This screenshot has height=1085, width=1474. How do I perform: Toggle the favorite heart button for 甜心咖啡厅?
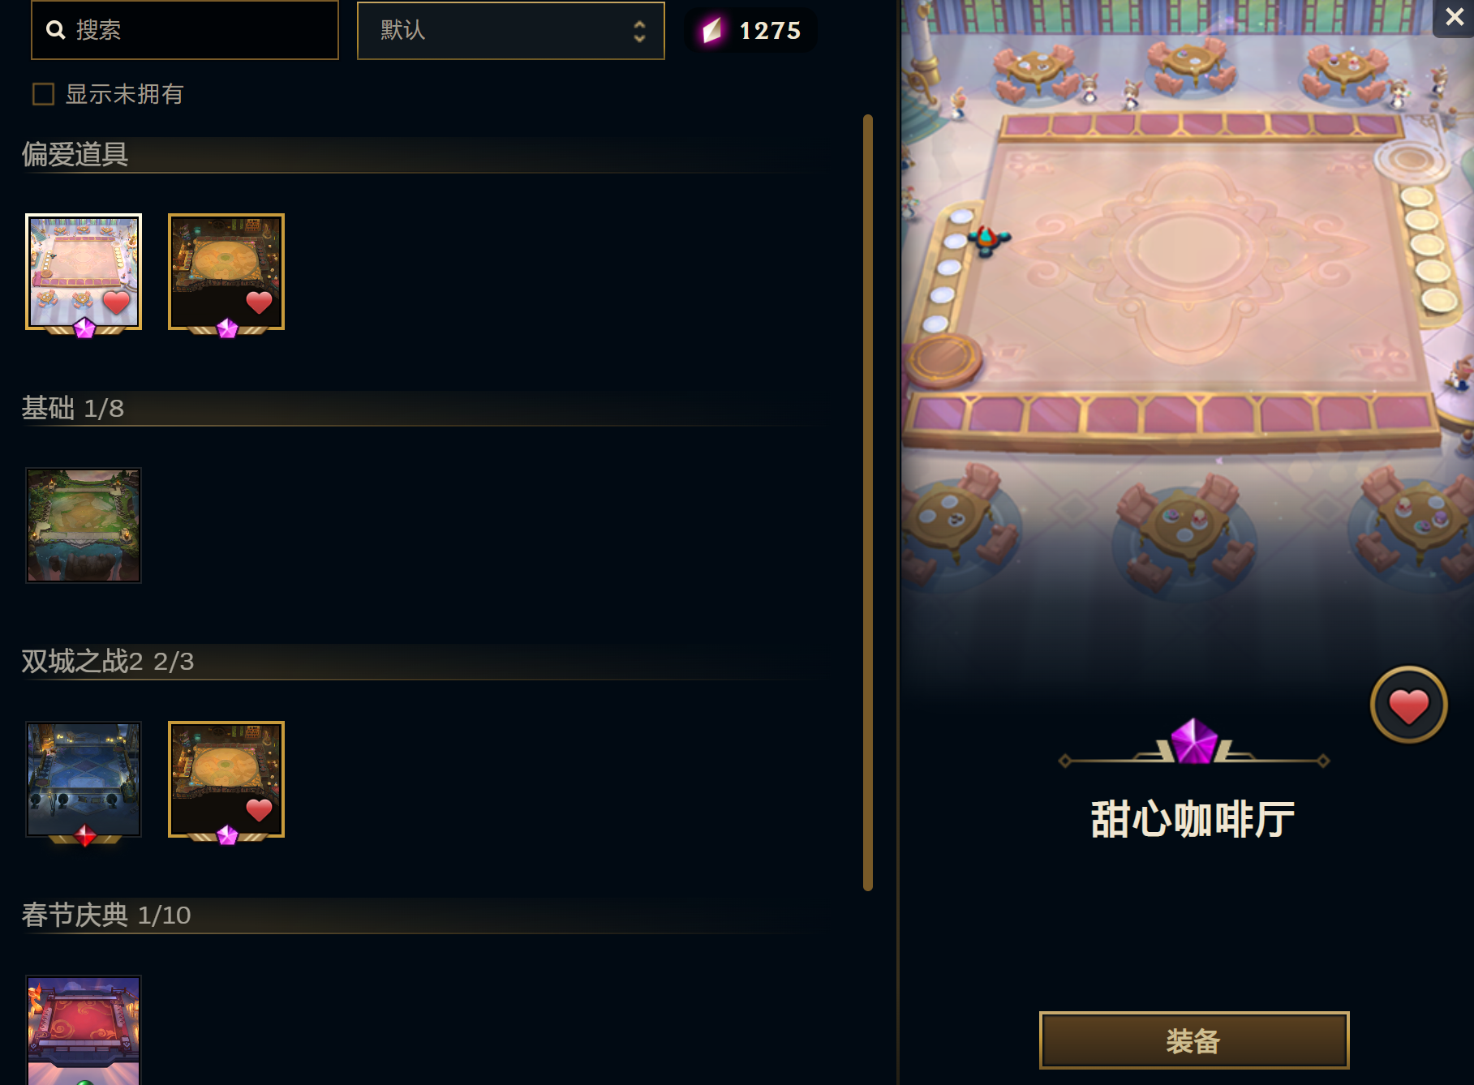click(x=1408, y=705)
